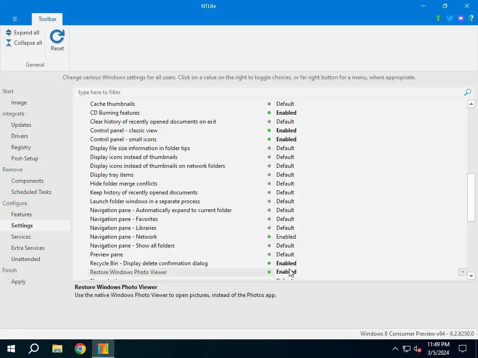Image resolution: width=478 pixels, height=358 pixels.
Task: Go to the Image page
Action: [x=19, y=103]
